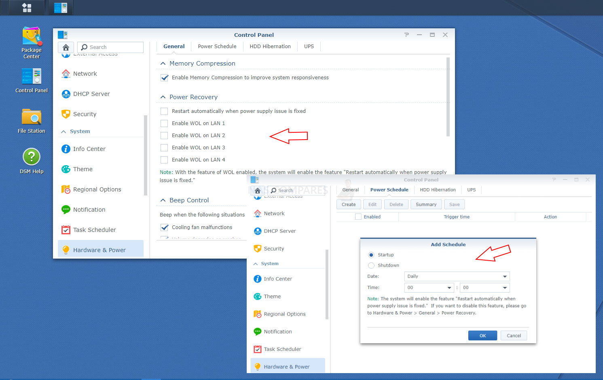This screenshot has width=603, height=380.
Task: Switch to General tab in main Control Panel
Action: coord(174,47)
